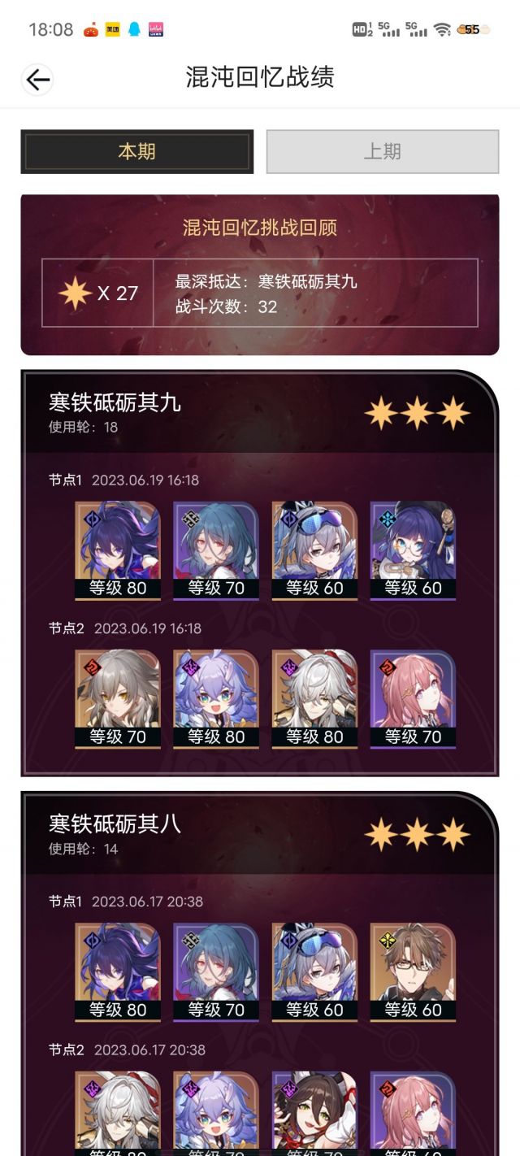520x1156 pixels.
Task: Tap the three stars of 寒铁砥砺其八
Action: 417,835
